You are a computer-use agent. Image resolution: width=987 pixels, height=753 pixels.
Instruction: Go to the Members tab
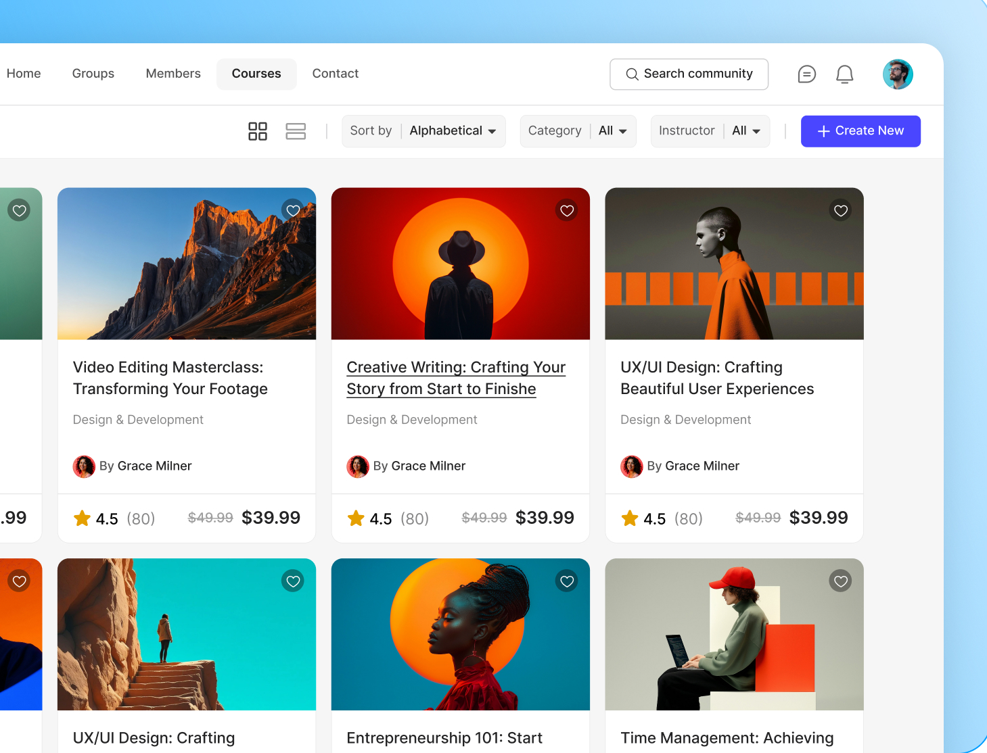[173, 74]
